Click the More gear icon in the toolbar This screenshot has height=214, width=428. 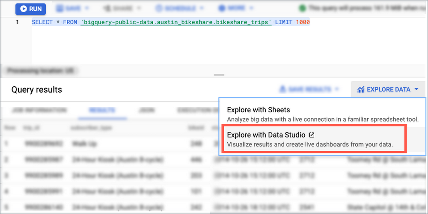pyautogui.click(x=222, y=9)
